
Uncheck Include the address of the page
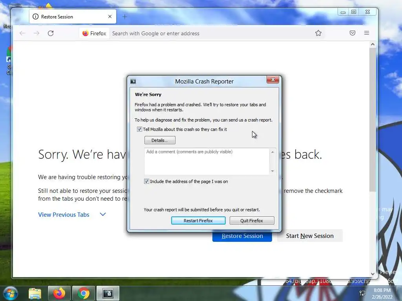[146, 181]
